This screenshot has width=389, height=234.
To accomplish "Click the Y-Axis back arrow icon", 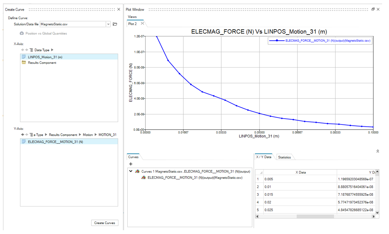I will 22,135.
